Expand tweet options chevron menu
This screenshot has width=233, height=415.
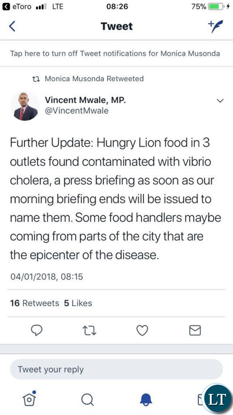[x=220, y=101]
